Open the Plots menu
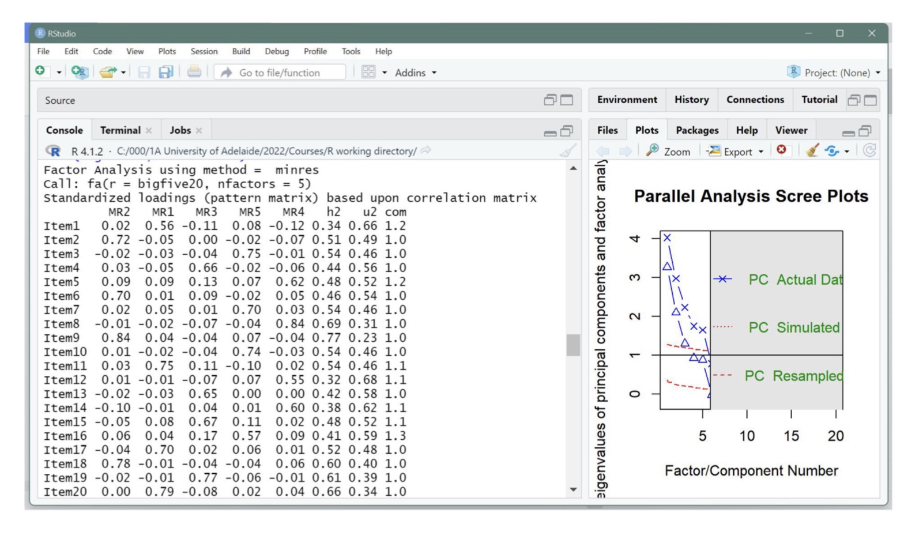This screenshot has height=547, width=904. click(167, 51)
